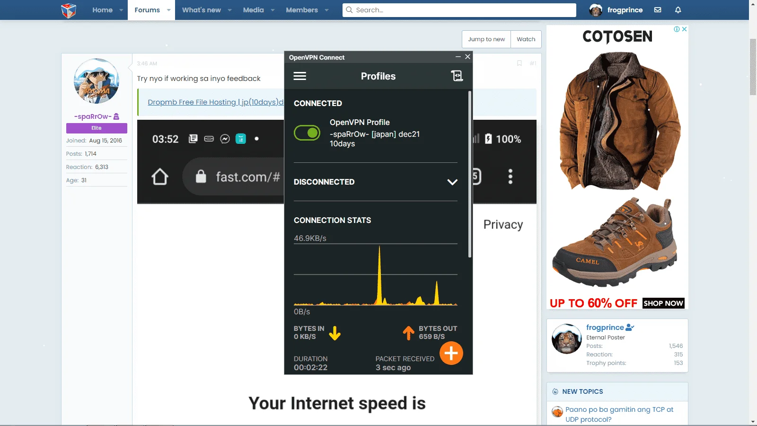Click the forum logo icon

pyautogui.click(x=69, y=10)
